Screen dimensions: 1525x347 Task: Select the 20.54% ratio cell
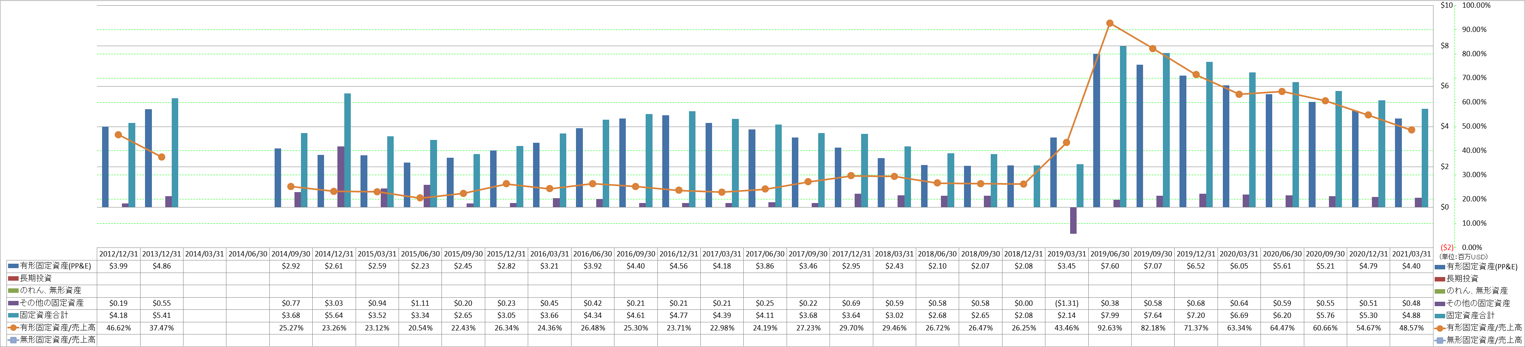[420, 328]
